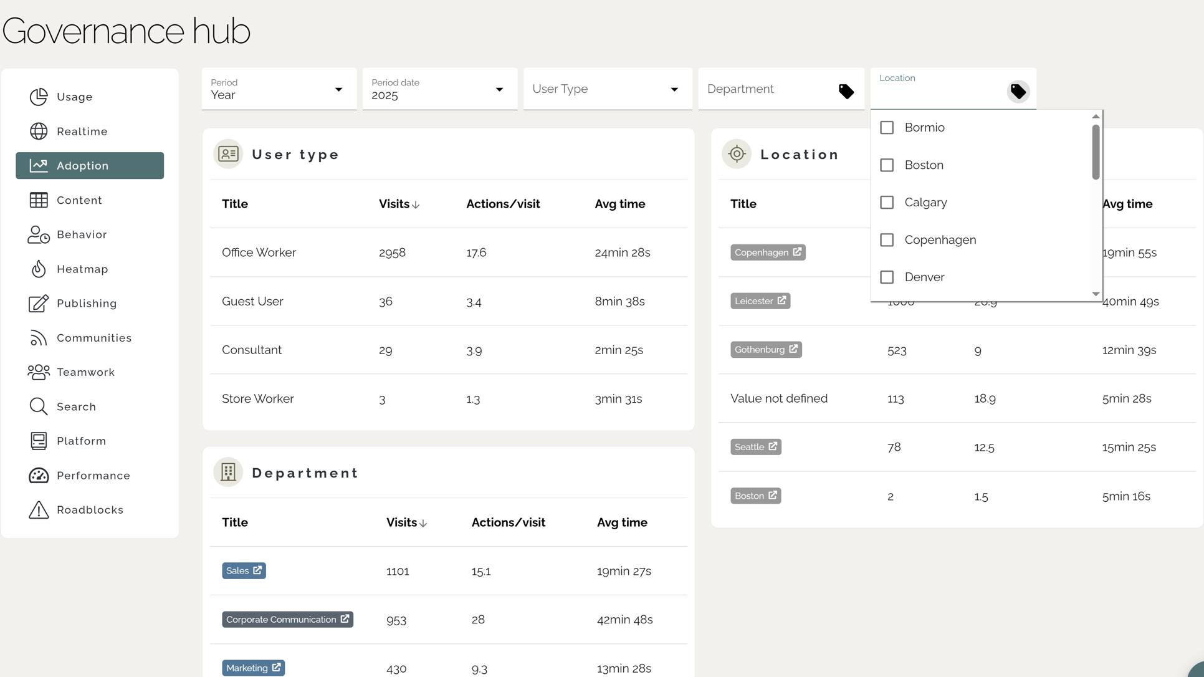This screenshot has width=1204, height=677.
Task: Click the Gothenburg location tag
Action: click(x=766, y=349)
